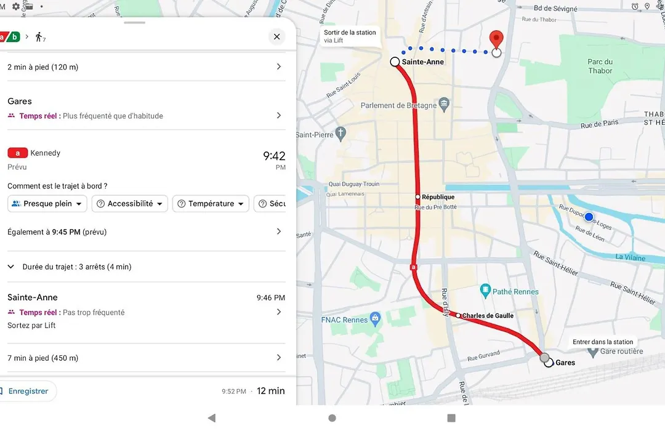Tap the blue current location dot
Screen dimensions: 665x431
pos(589,217)
